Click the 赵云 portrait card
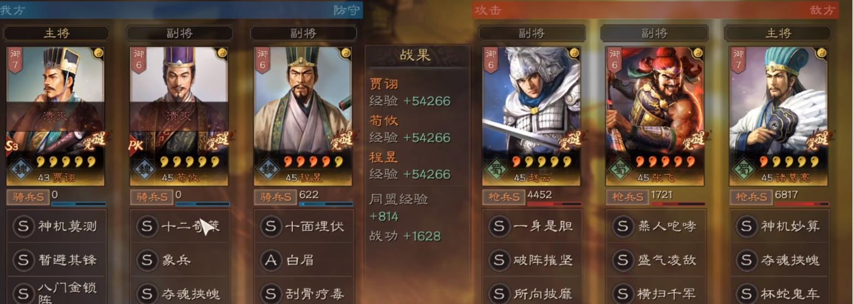The width and height of the screenshot is (853, 304). [531, 116]
